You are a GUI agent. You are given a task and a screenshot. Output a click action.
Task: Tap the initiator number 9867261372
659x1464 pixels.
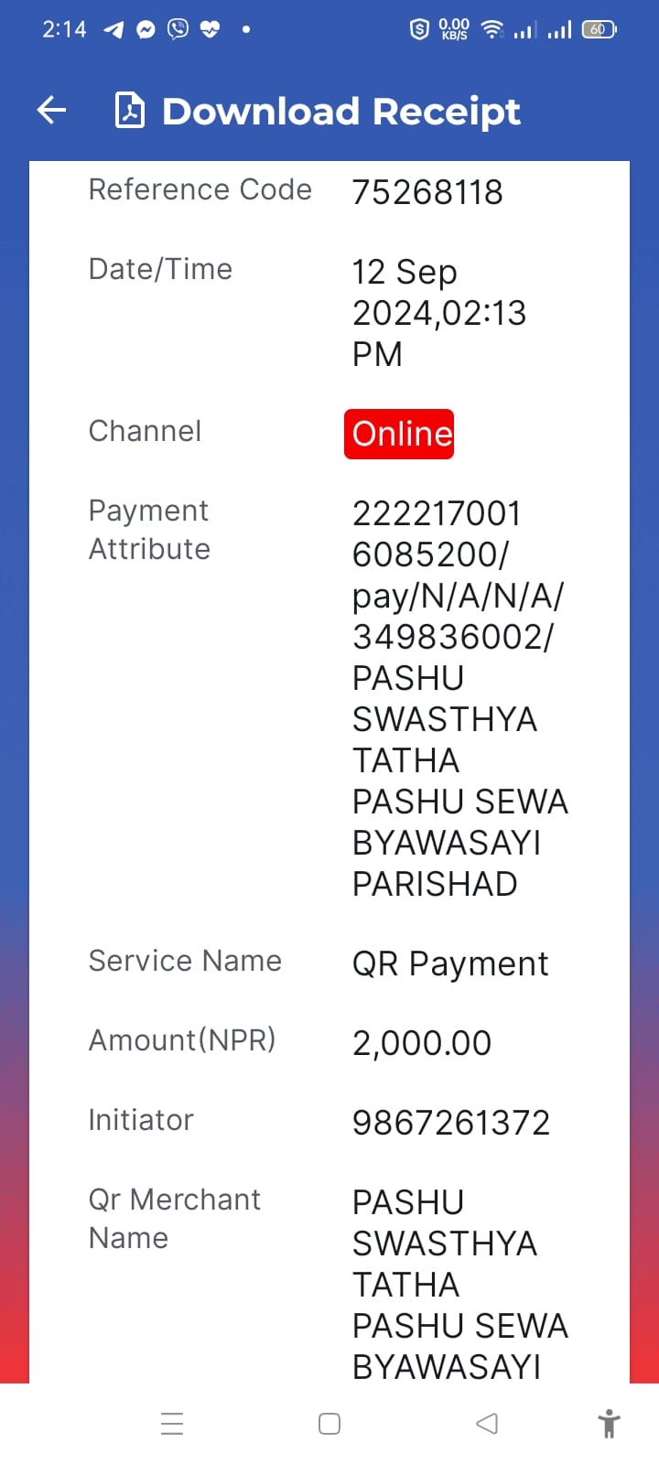(451, 1123)
